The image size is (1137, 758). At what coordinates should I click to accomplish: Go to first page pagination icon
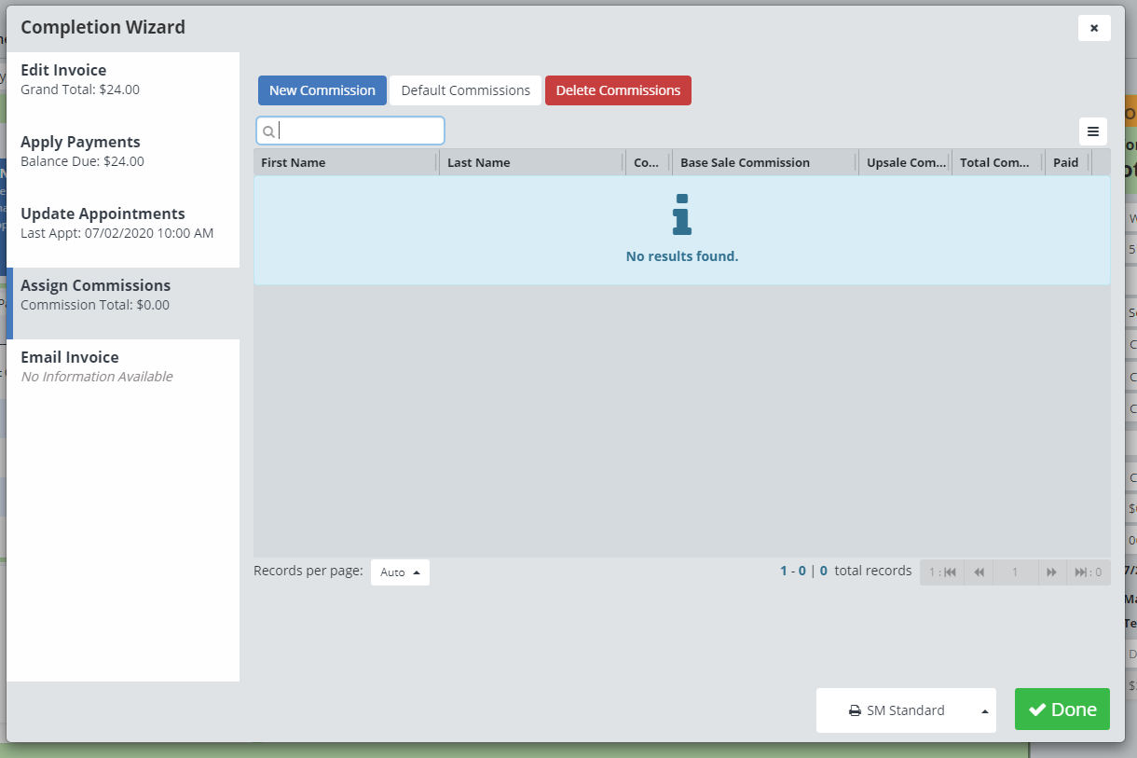(944, 572)
